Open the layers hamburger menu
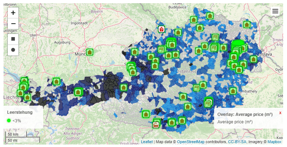This screenshot has height=147, width=287. [x=275, y=11]
